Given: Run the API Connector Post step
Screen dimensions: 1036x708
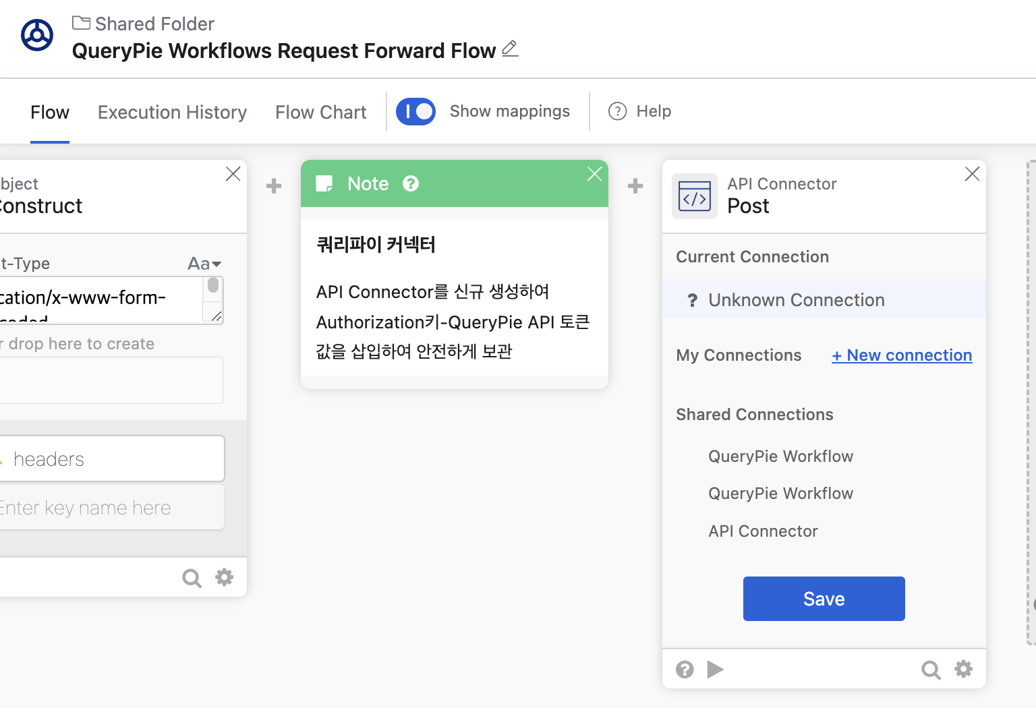Looking at the screenshot, I should point(715,670).
